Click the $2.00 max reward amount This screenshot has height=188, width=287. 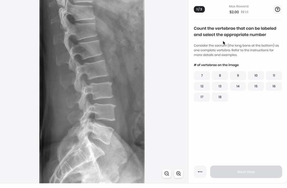234,12
